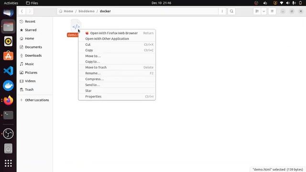306x172 pixels.
Task: Expand view options dropdown arrow
Action: tap(263, 11)
